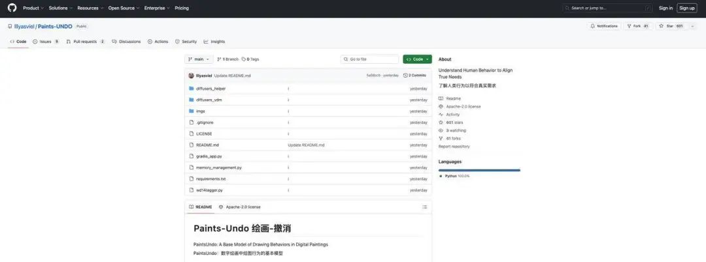Click the Python language bar
Image resolution: width=706 pixels, height=262 pixels.
(479, 171)
